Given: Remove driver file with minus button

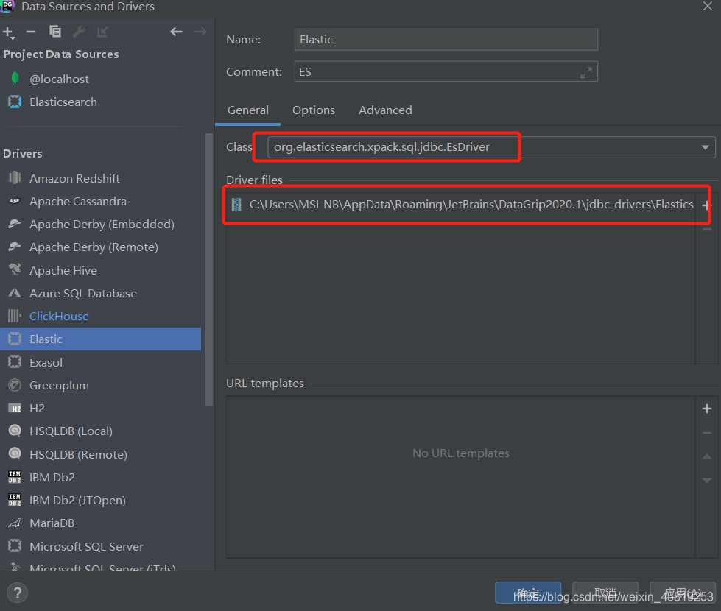Looking at the screenshot, I should click(x=707, y=229).
